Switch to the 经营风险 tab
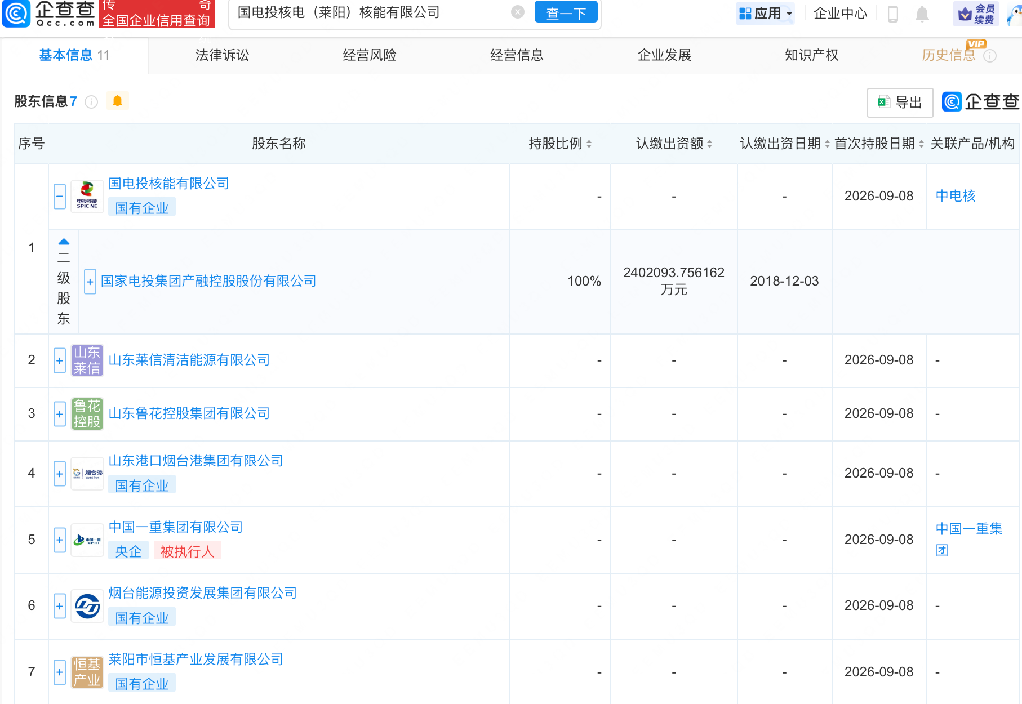Screen dimensions: 1022x704 click(x=370, y=55)
